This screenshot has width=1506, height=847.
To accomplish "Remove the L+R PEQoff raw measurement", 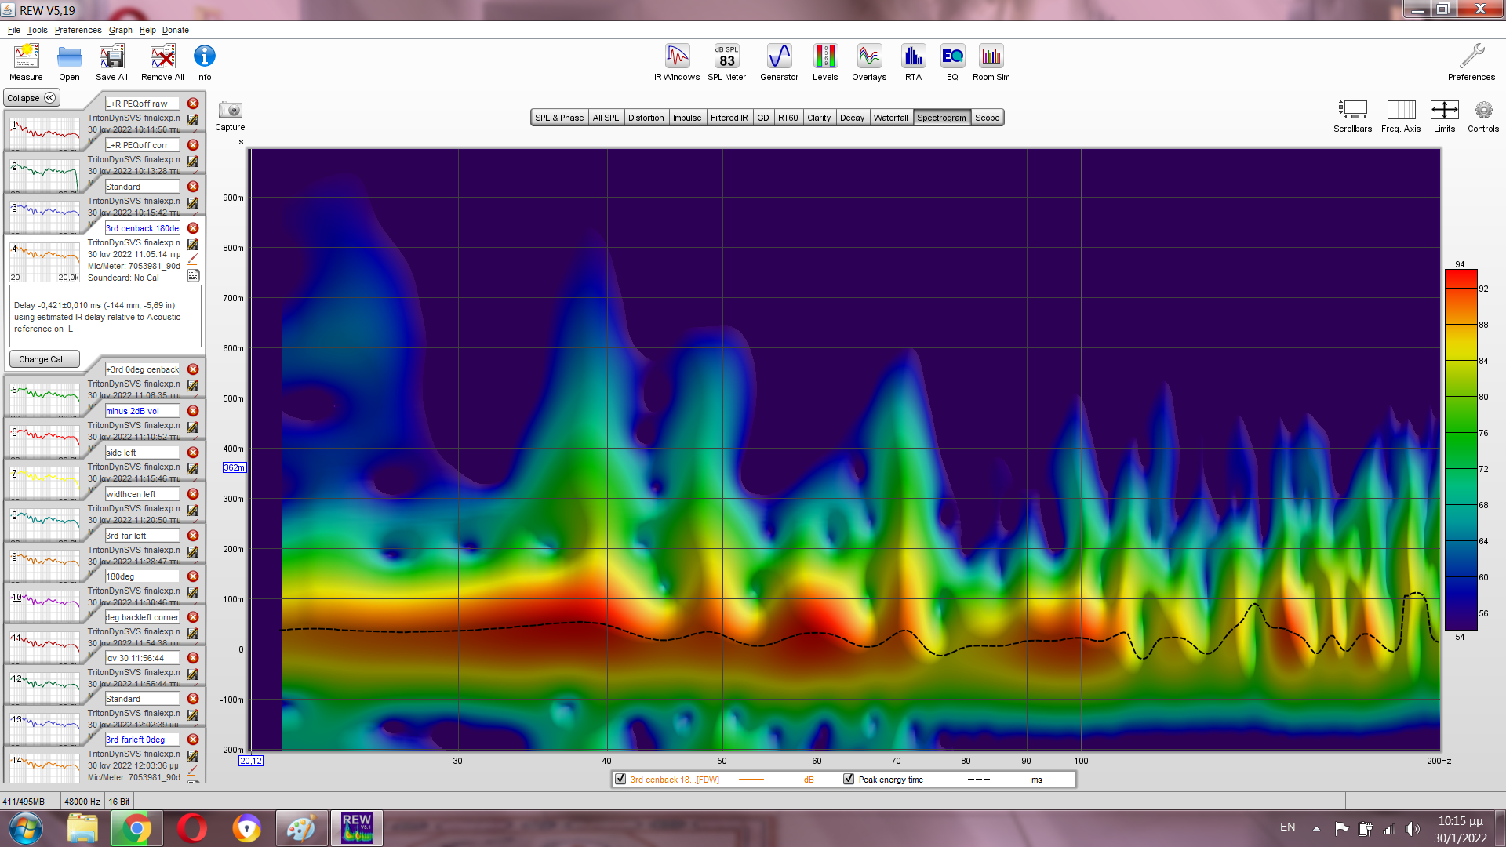I will tap(193, 104).
